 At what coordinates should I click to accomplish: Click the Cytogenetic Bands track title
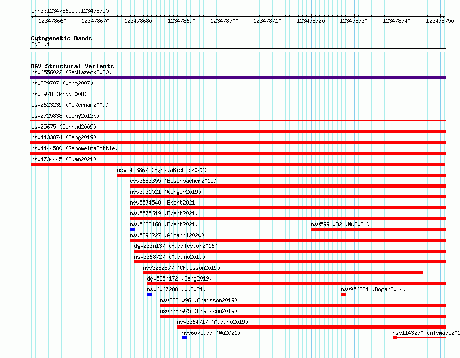pyautogui.click(x=62, y=38)
